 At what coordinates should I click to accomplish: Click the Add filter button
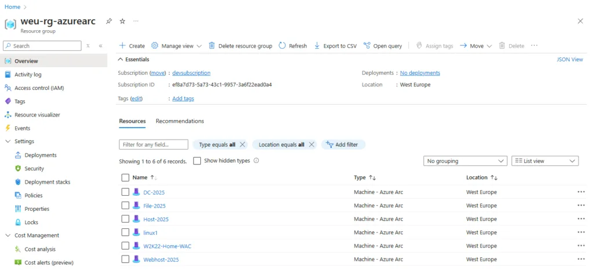pyautogui.click(x=343, y=144)
